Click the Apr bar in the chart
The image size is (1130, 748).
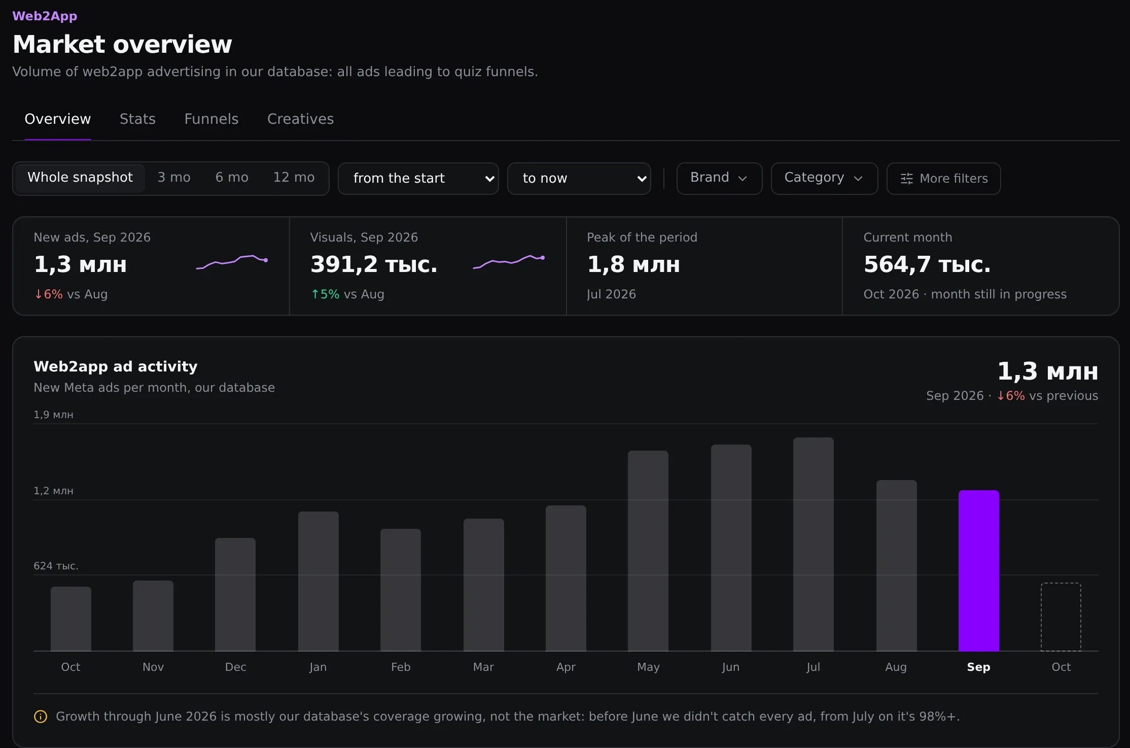pos(566,578)
